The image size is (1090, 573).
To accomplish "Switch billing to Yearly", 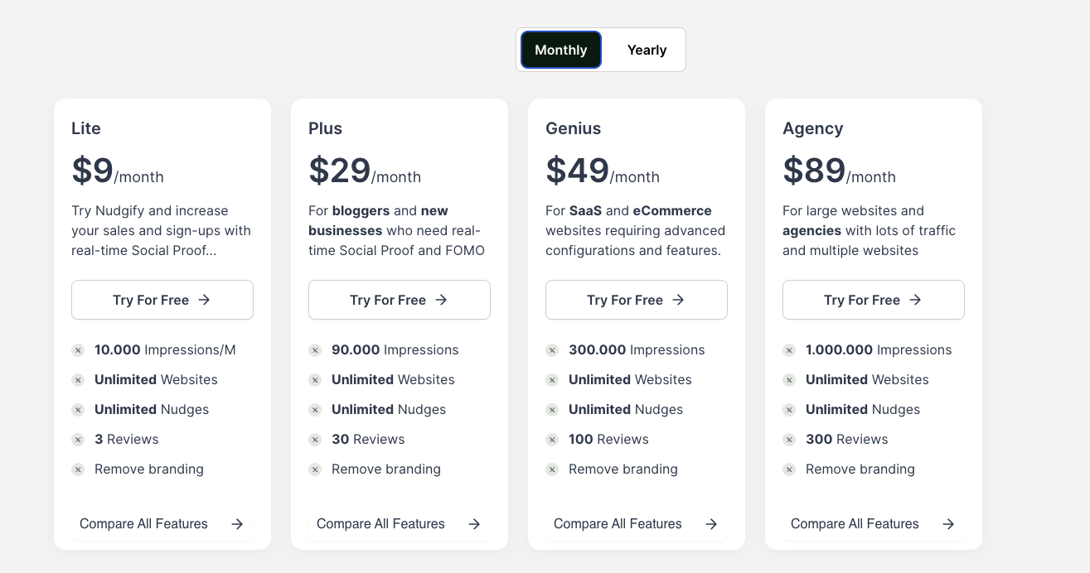I will [x=647, y=50].
